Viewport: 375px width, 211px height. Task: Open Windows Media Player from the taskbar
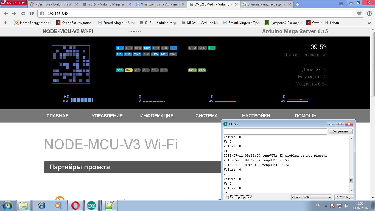point(58,206)
